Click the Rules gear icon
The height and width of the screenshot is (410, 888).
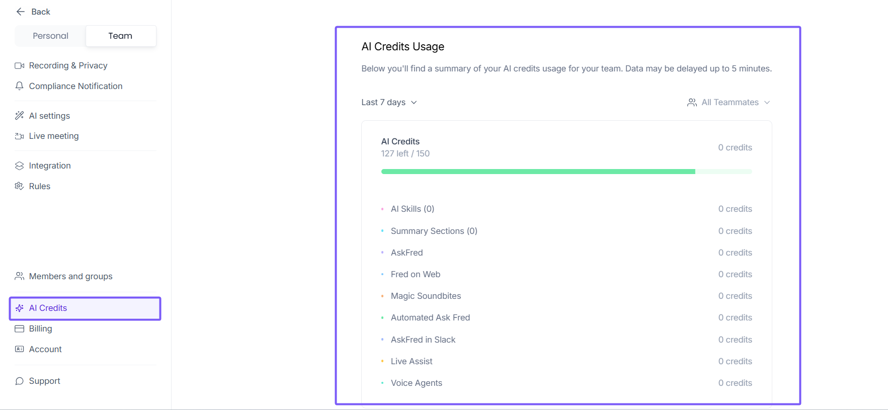click(x=20, y=186)
